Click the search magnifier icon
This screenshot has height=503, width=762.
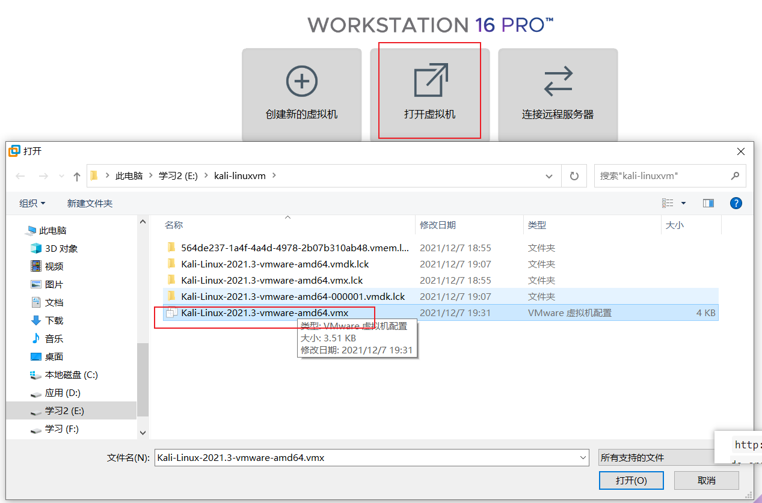tap(735, 176)
